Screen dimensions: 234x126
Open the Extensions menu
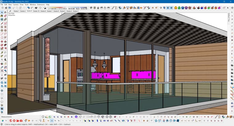(x=41, y=5)
